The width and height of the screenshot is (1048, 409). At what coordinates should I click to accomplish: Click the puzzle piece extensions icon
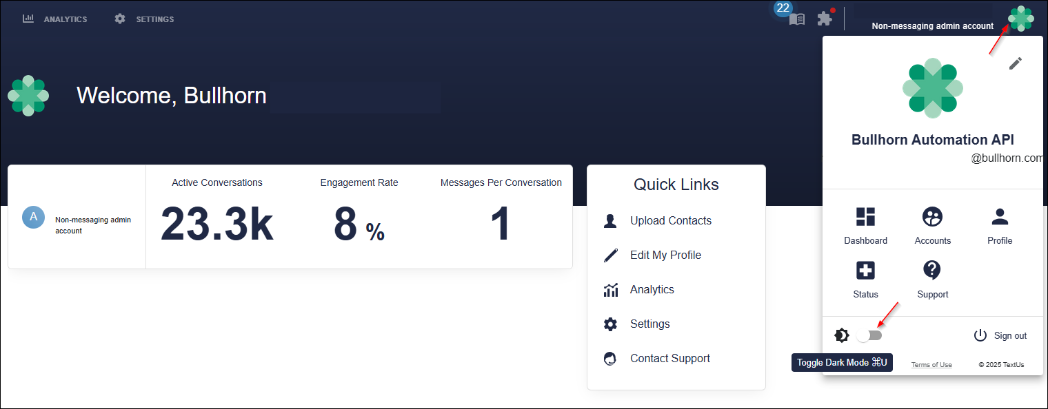click(x=825, y=19)
